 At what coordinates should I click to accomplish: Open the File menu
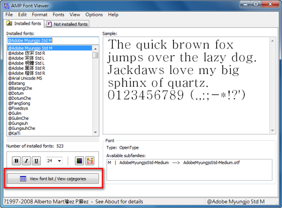9,15
